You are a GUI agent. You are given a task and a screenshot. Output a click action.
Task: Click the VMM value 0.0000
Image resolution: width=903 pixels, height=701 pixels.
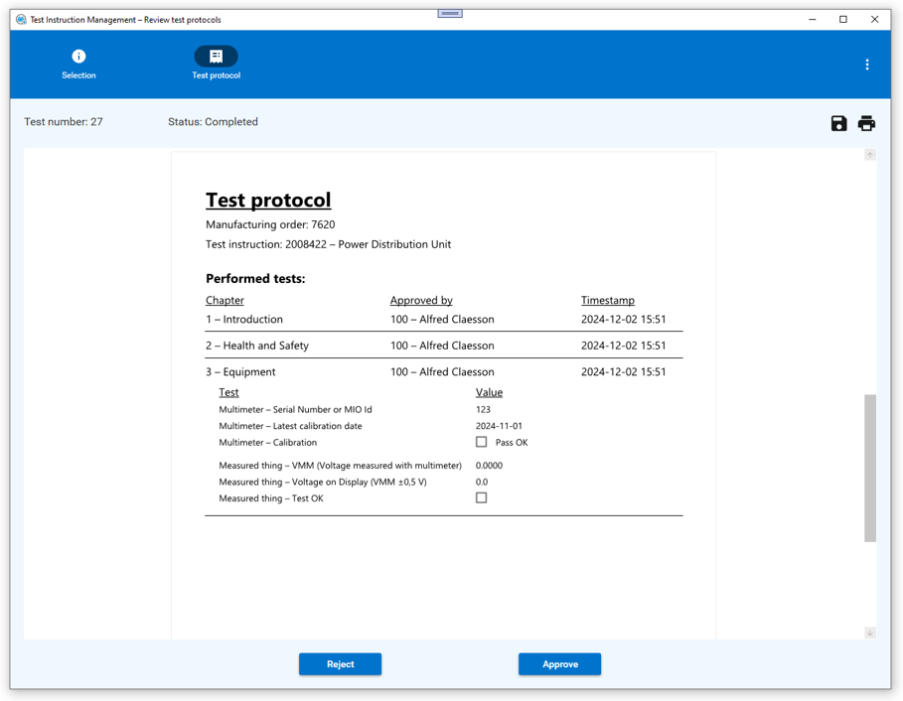click(x=489, y=466)
